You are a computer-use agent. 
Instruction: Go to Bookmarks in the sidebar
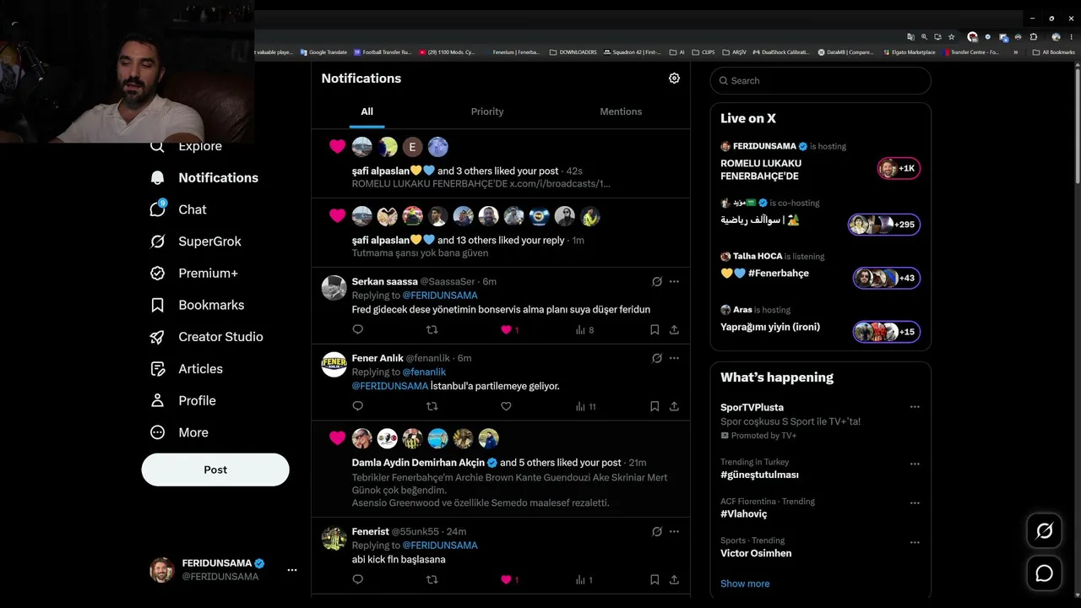point(197,305)
